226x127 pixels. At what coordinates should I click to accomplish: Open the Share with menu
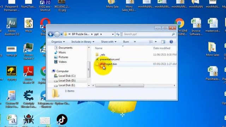[109, 42]
